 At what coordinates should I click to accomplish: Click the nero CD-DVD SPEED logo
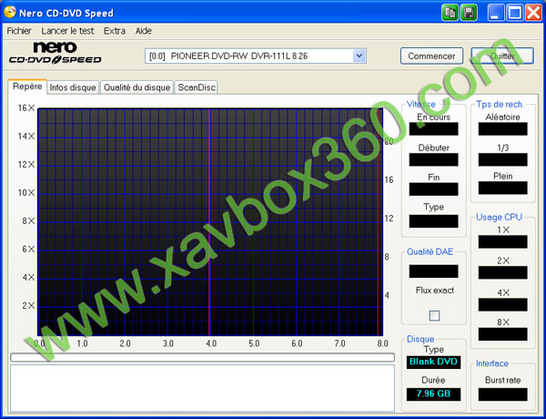click(55, 53)
